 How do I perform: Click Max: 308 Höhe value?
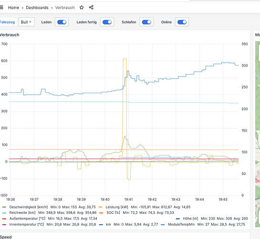coord(224,218)
